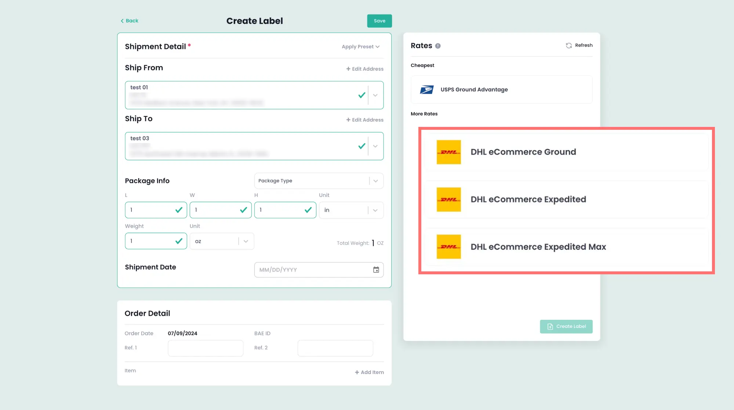The width and height of the screenshot is (734, 410).
Task: Click the Create Label button in Rates
Action: [x=566, y=326]
